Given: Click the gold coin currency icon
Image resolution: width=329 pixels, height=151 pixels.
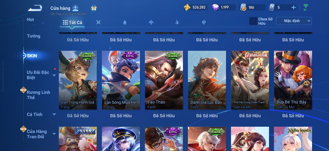Looking at the screenshot, I should (187, 7).
